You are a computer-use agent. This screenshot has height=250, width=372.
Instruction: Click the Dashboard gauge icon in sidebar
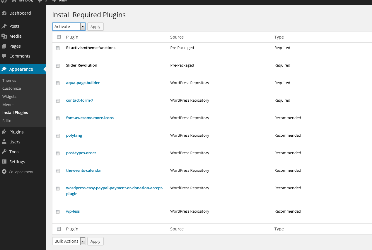coord(4,13)
